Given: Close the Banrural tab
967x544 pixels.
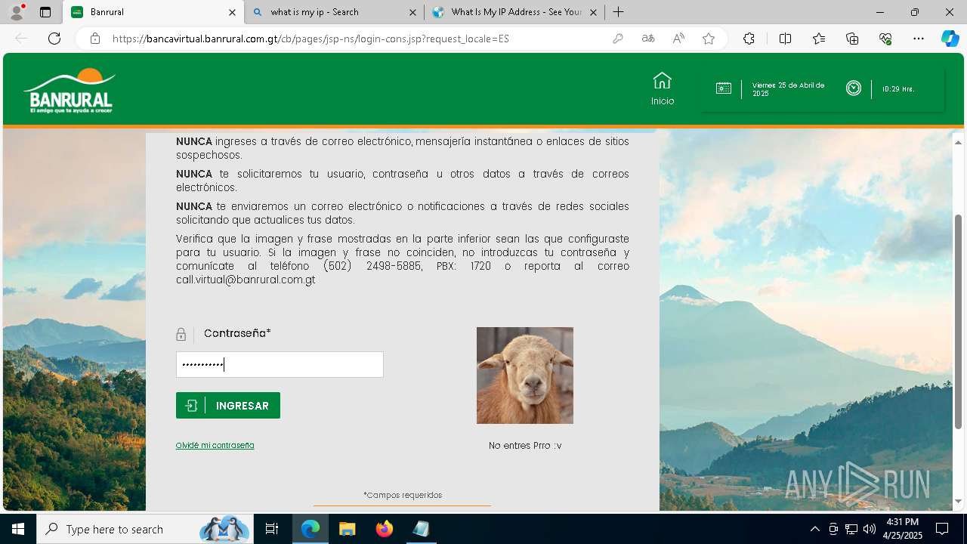Looking at the screenshot, I should coord(232,12).
